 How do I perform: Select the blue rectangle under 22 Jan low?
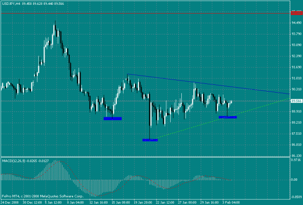(x=150, y=140)
